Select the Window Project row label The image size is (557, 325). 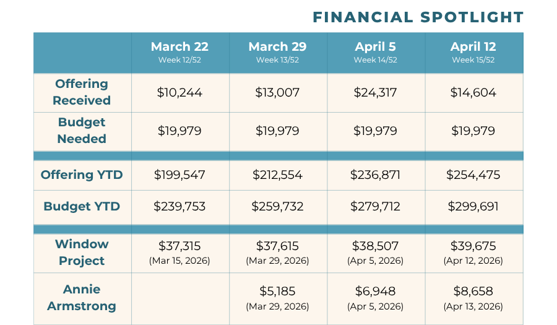coord(82,253)
